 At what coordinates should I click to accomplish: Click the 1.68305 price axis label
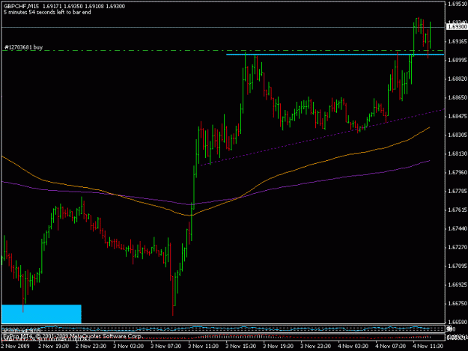point(458,135)
